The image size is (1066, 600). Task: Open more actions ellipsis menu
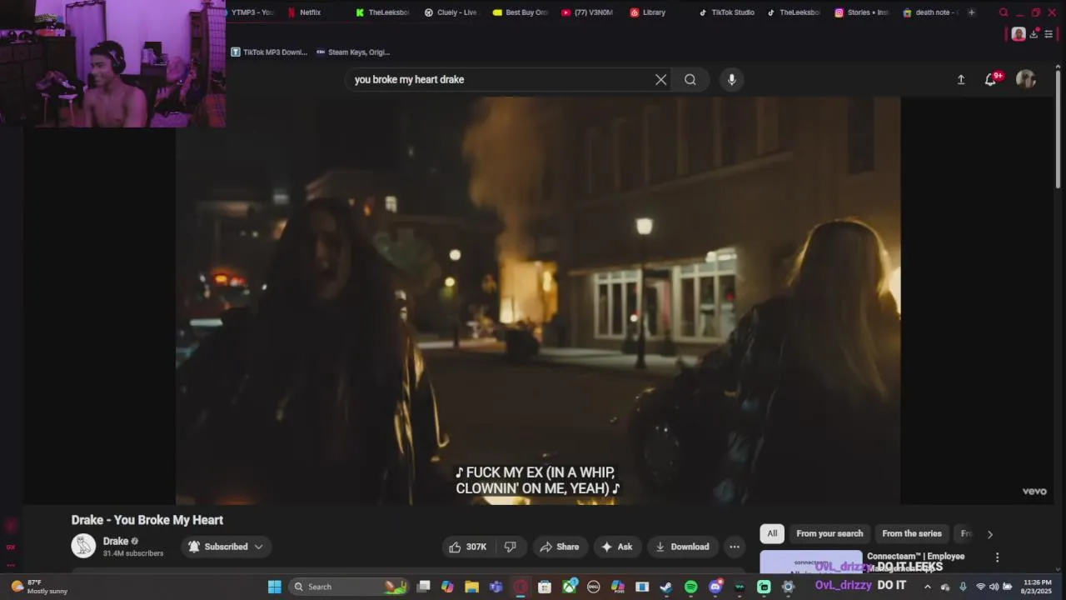735,547
